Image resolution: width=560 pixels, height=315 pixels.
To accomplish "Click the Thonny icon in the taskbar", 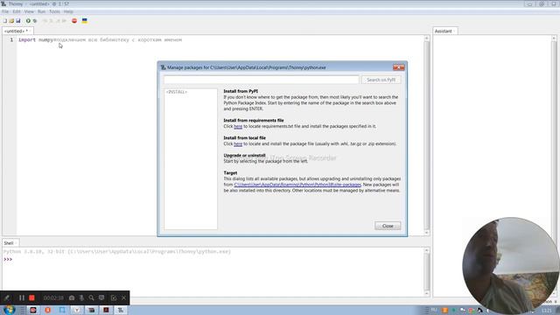I will pos(121,310).
